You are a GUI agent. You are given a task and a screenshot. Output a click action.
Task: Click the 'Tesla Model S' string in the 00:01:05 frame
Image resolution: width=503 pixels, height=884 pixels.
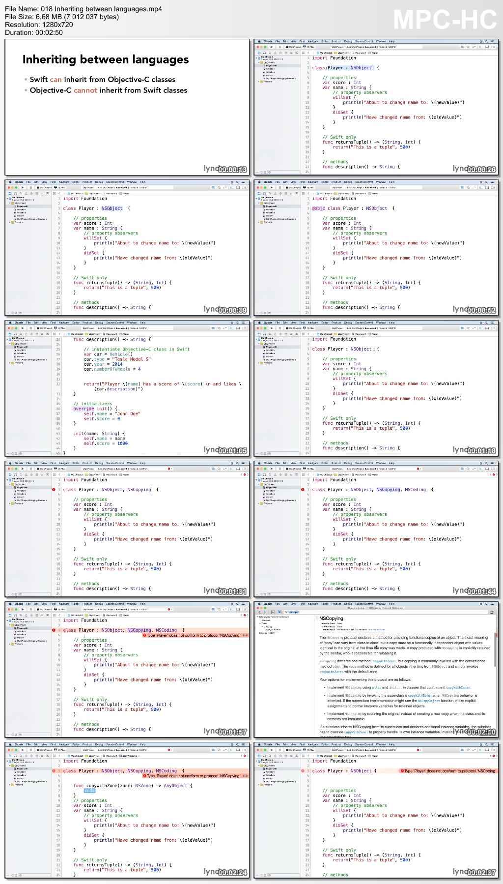[x=132, y=359]
